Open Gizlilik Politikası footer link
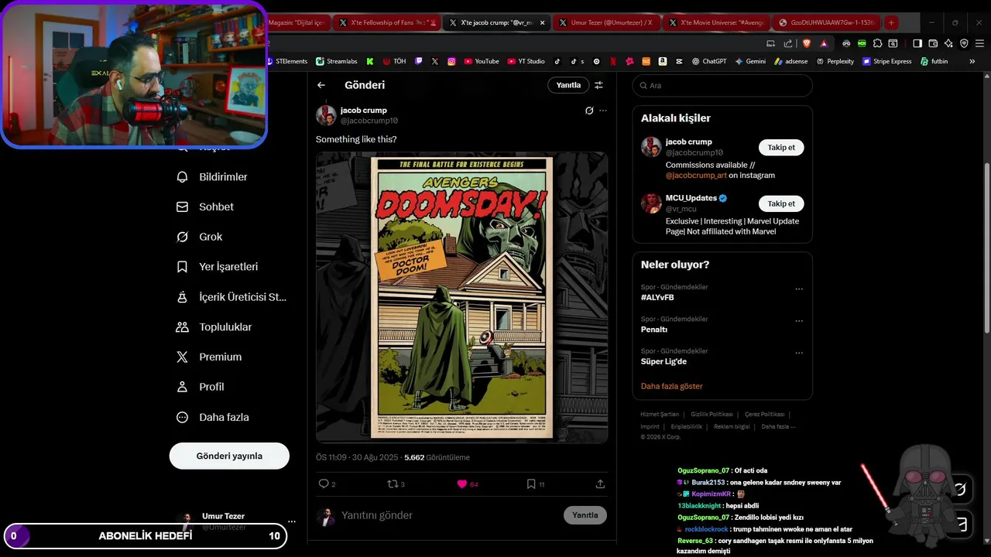Image resolution: width=991 pixels, height=557 pixels. (712, 415)
